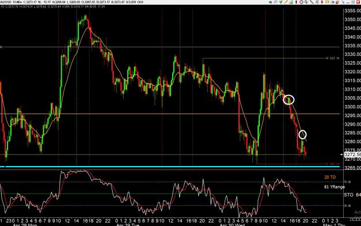Click the chart title AU/USD 15-Min text
This screenshot has width=361, height=226.
11,2
